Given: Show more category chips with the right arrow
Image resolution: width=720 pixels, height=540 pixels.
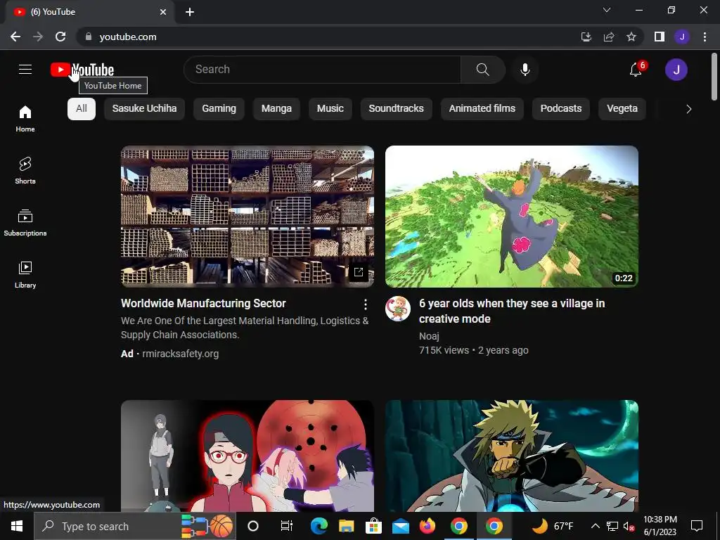Looking at the screenshot, I should (x=689, y=109).
